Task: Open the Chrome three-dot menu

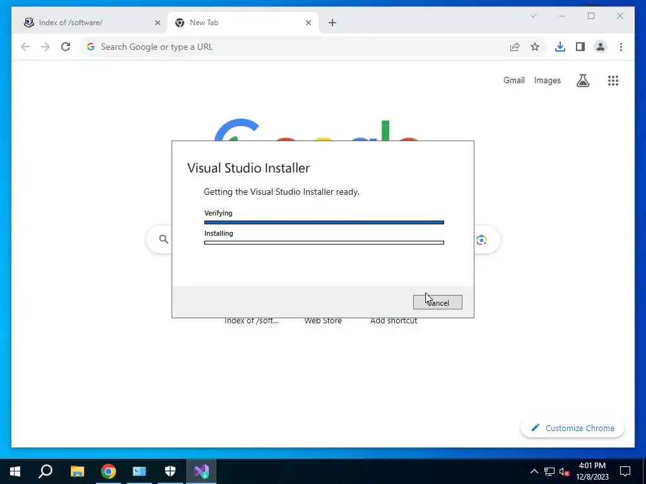Action: (621, 47)
